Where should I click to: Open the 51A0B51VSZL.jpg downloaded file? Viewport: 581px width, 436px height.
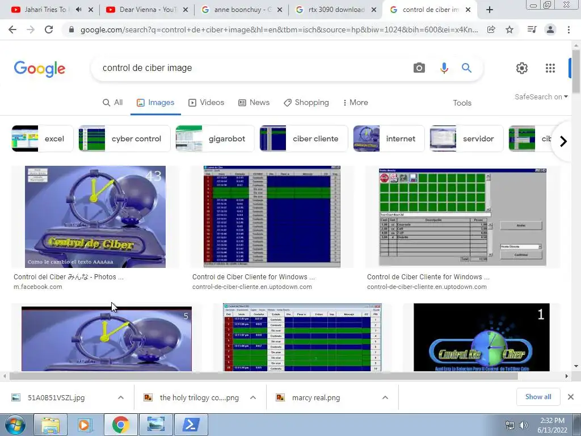coord(56,397)
